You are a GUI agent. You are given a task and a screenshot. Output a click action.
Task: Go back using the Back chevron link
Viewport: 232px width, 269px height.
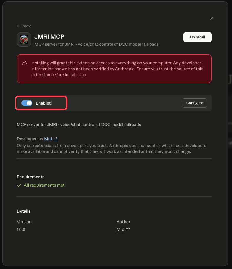point(24,26)
